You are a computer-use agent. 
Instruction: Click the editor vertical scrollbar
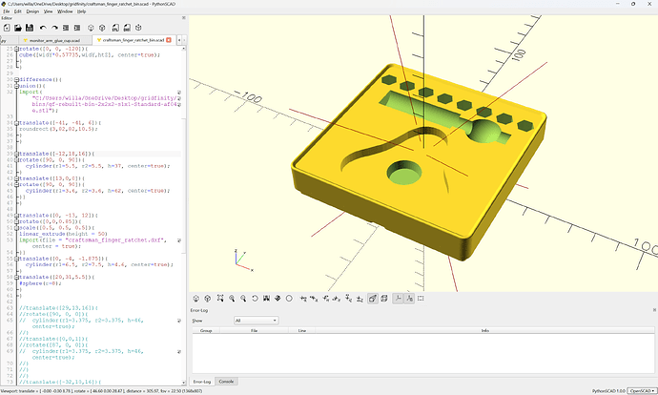click(183, 215)
